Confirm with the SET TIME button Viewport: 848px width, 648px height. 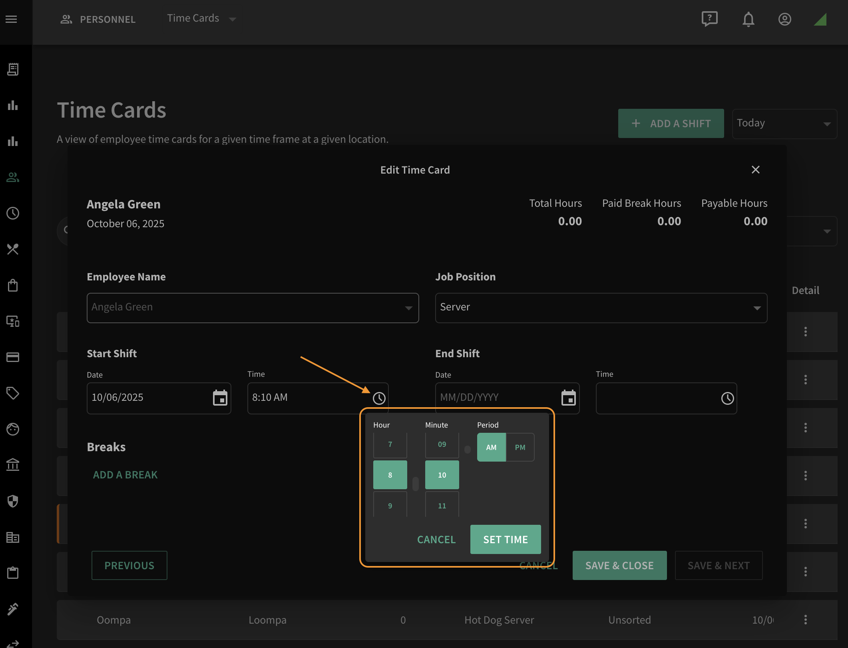tap(506, 539)
